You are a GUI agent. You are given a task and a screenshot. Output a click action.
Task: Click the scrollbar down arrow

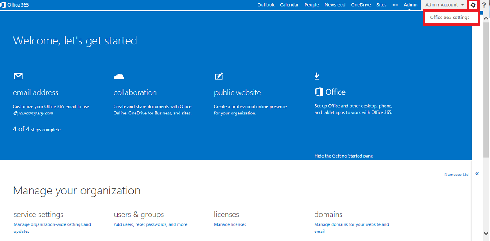[x=486, y=233]
